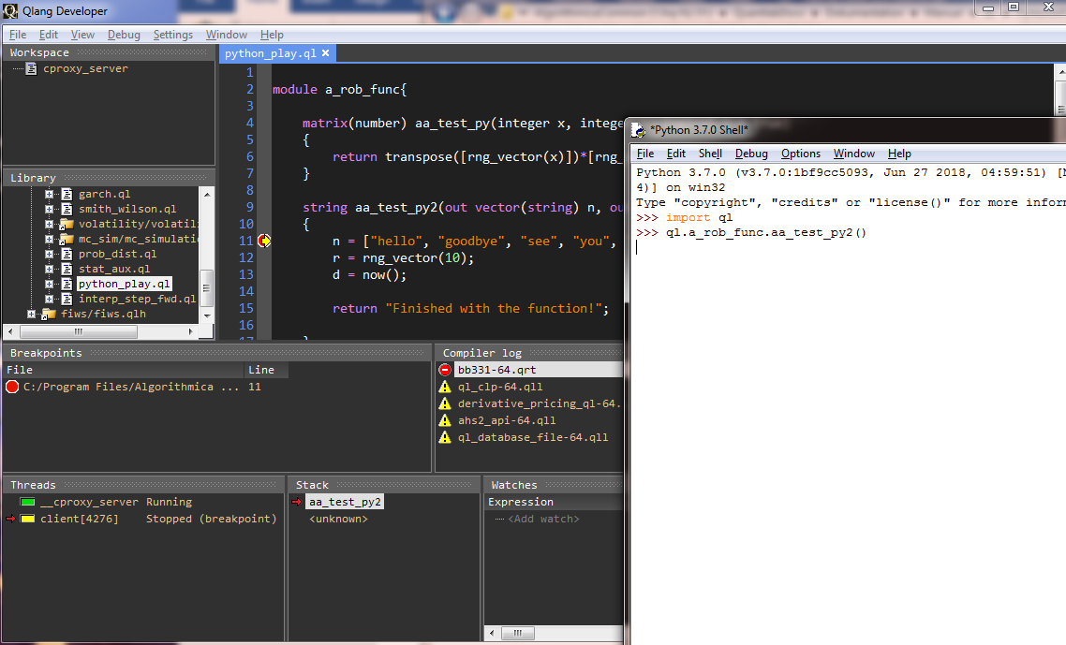Expand the prob_dist.ql library node
Viewport: 1066px width, 645px height.
(x=49, y=255)
